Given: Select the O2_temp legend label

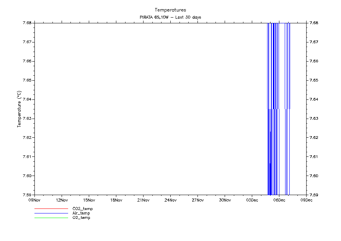Looking at the screenshot, I should click(x=81, y=218).
